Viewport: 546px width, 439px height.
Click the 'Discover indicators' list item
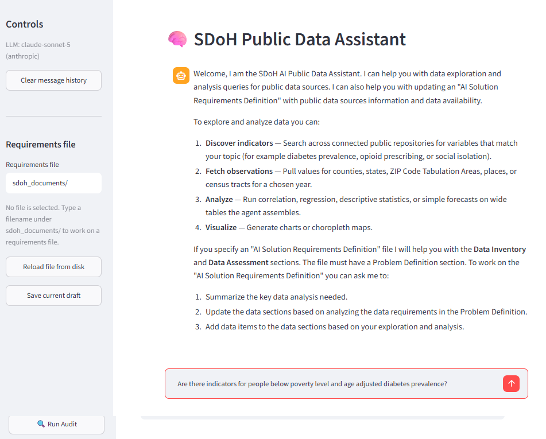[x=362, y=150]
